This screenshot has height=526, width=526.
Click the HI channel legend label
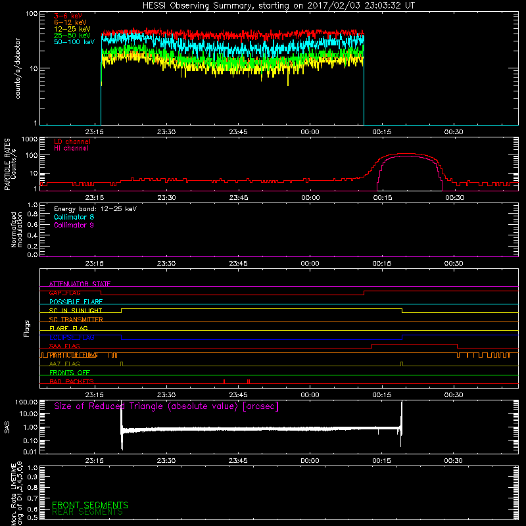click(x=72, y=149)
